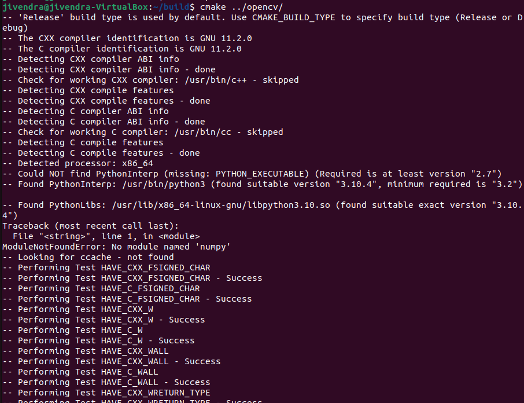Click the /usr/bin/python3 path text
This screenshot has width=524, height=403.
[164, 184]
